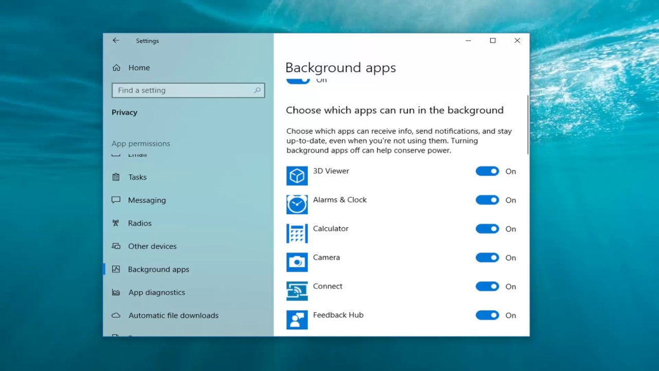Click the Alarms & Clock app icon
Screen dimensions: 659x371
tap(297, 205)
